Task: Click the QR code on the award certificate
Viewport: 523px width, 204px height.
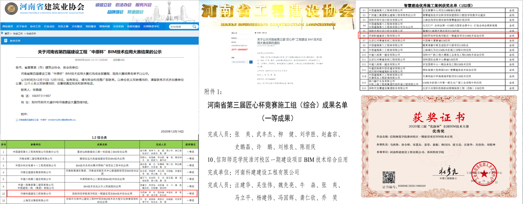Action: click(x=388, y=177)
